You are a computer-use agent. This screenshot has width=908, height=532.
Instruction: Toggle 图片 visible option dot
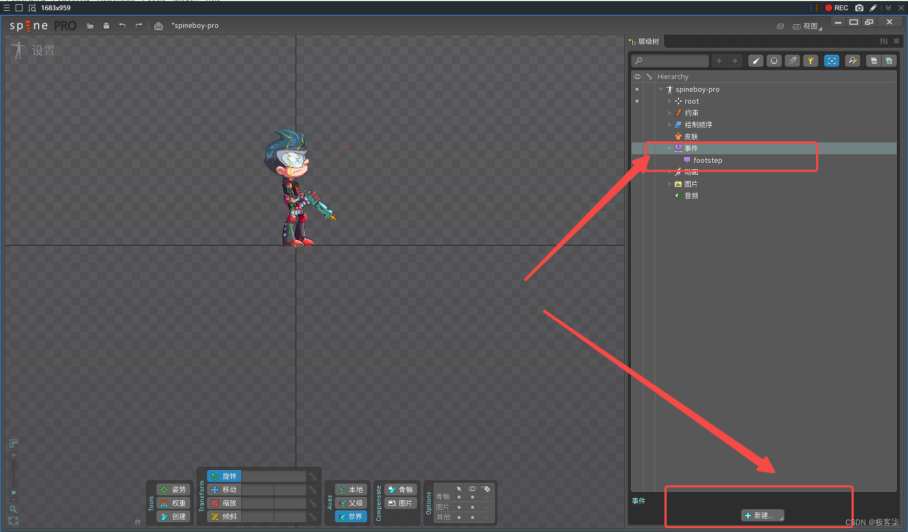click(x=473, y=507)
